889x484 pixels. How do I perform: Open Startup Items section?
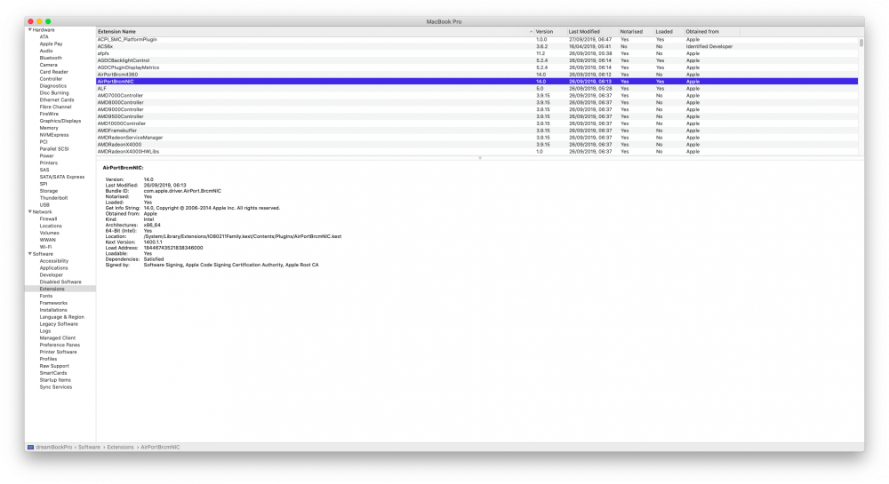[55, 380]
